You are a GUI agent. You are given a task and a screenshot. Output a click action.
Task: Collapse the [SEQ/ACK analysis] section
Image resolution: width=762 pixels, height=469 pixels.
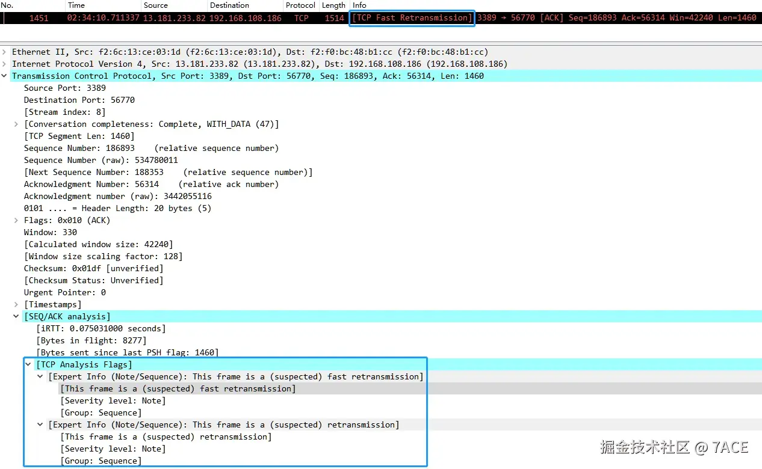(17, 317)
